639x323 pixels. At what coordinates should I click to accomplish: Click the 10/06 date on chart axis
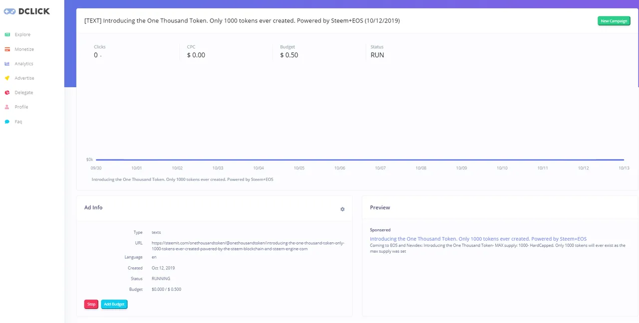(339, 168)
